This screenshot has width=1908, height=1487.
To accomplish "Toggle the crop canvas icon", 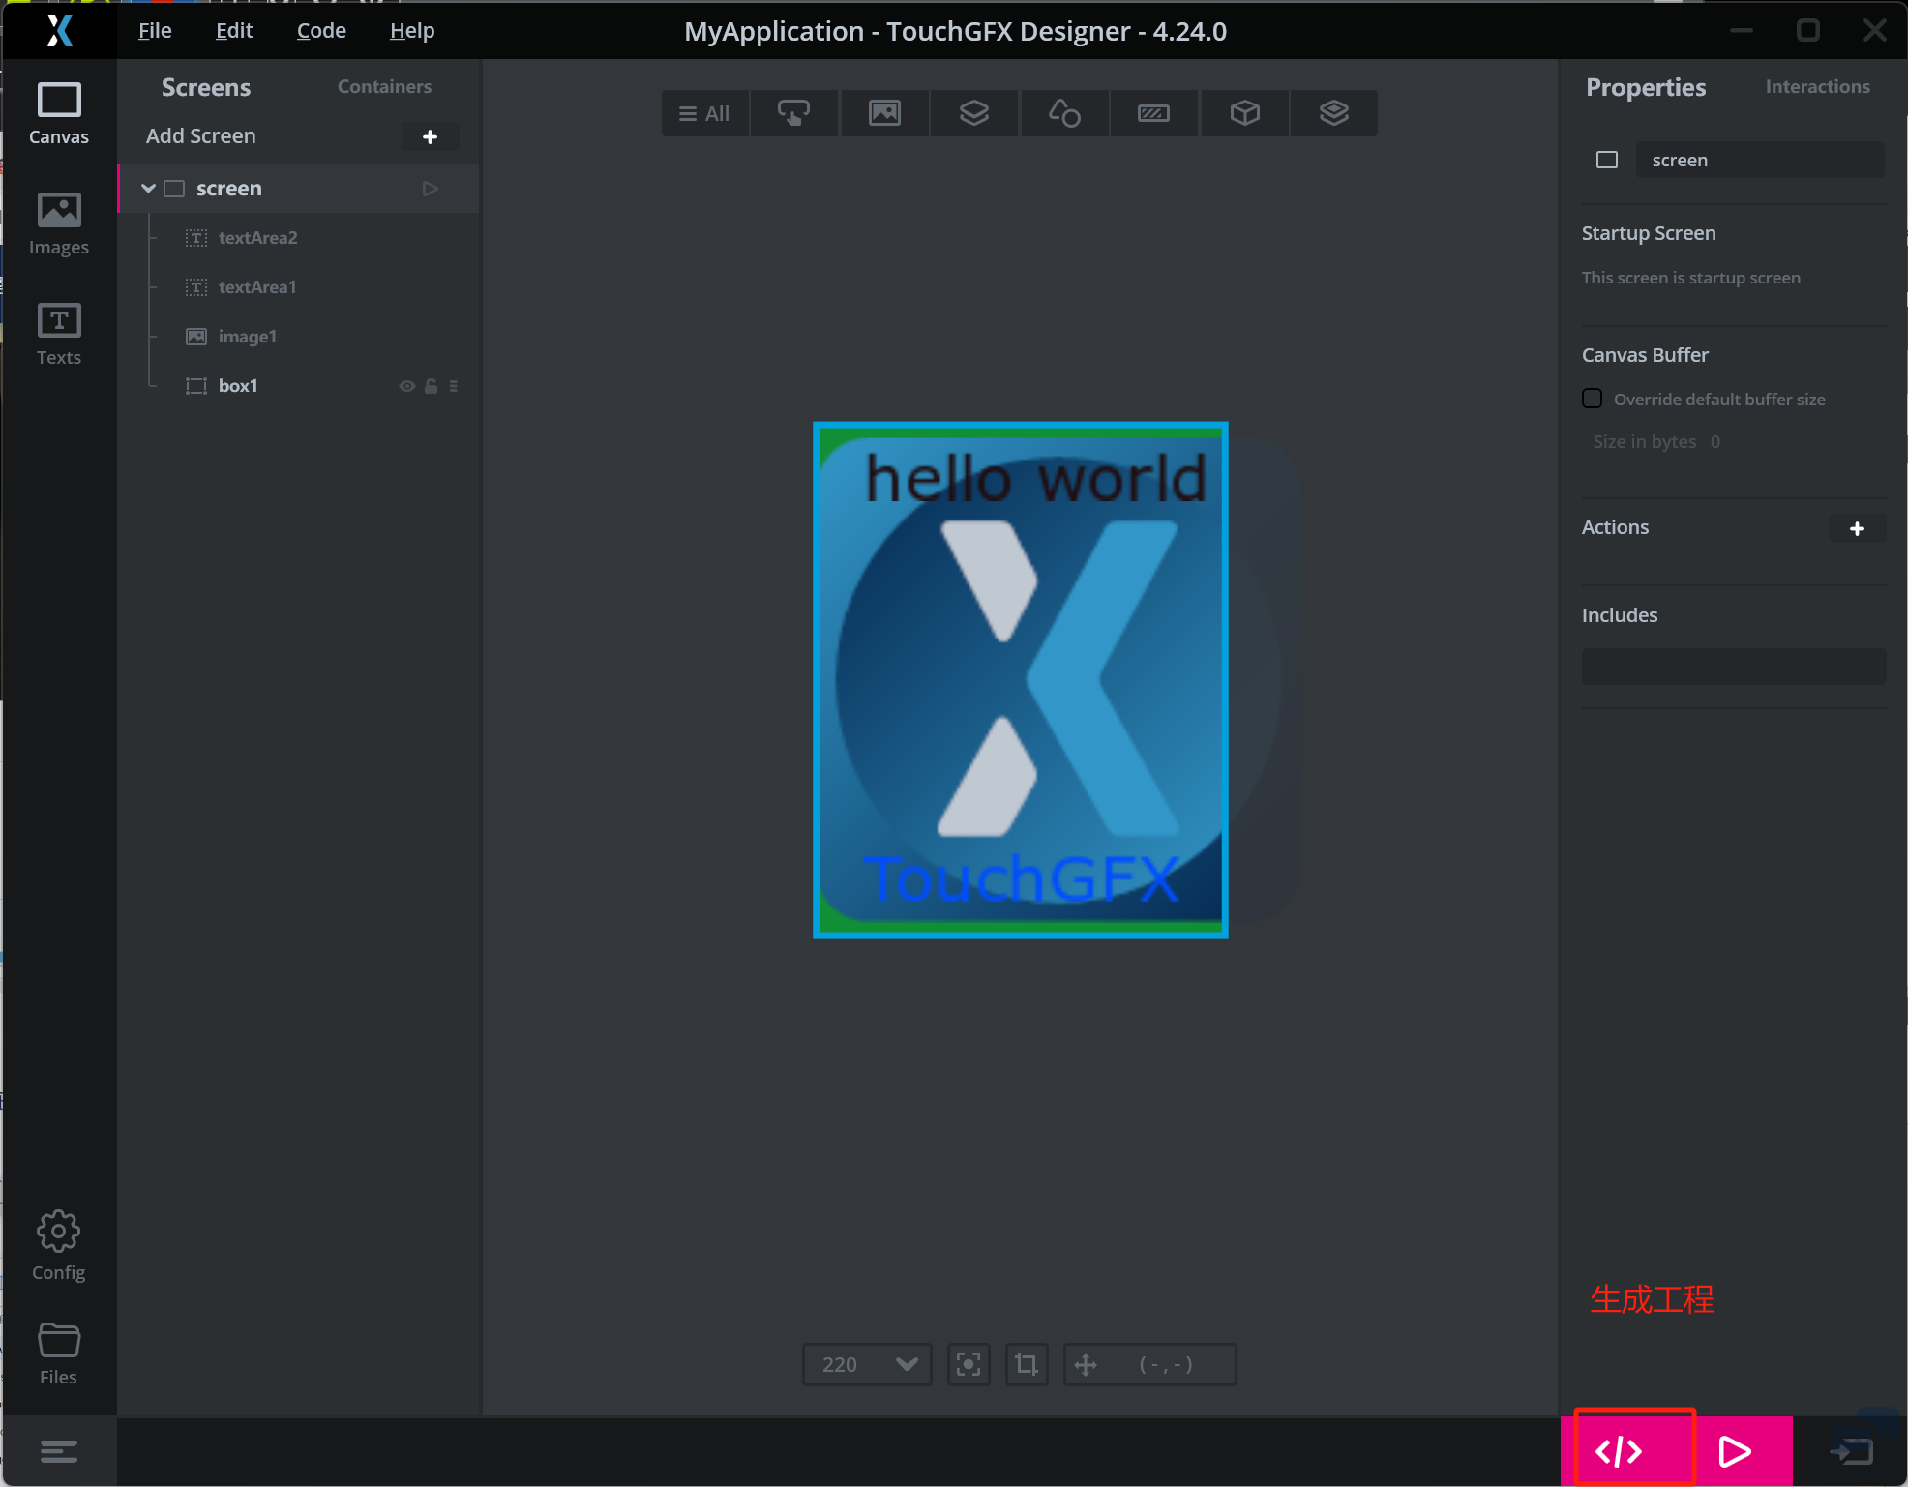I will (x=1027, y=1364).
